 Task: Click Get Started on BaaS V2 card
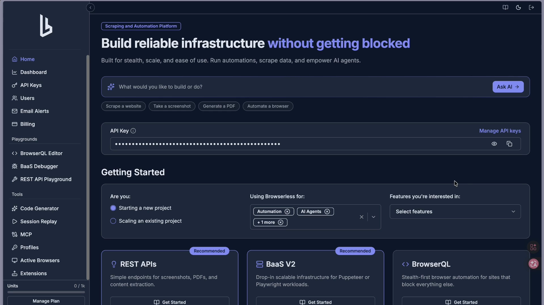click(x=316, y=302)
